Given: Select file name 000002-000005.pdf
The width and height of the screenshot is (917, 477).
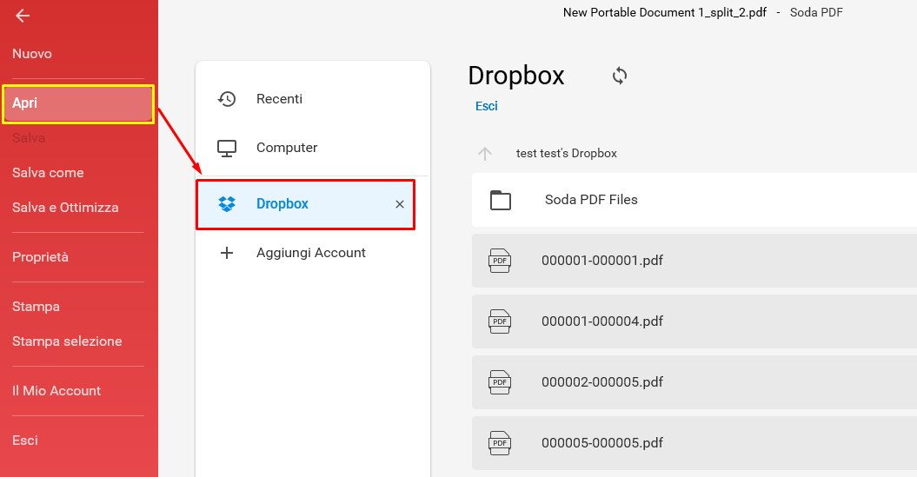Looking at the screenshot, I should click(x=602, y=382).
